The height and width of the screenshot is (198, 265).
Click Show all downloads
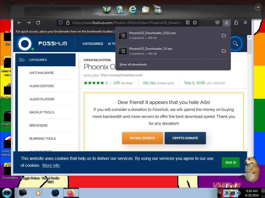tap(133, 64)
